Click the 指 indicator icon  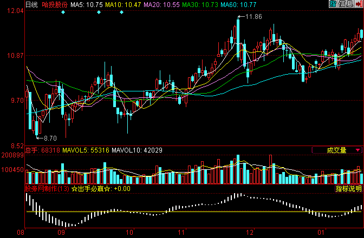[333, 4]
